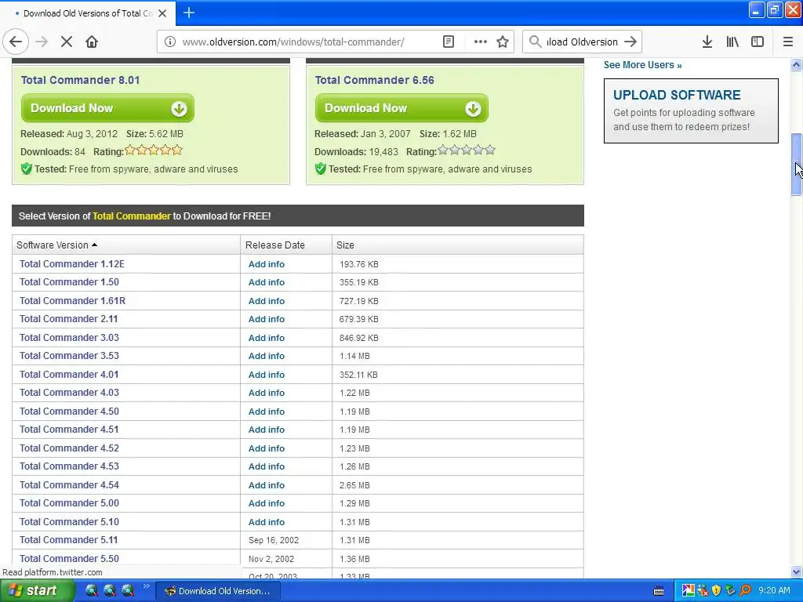Screen dimensions: 803x602
Task: Open Total Commander 5.50 link
Action: 69,559
